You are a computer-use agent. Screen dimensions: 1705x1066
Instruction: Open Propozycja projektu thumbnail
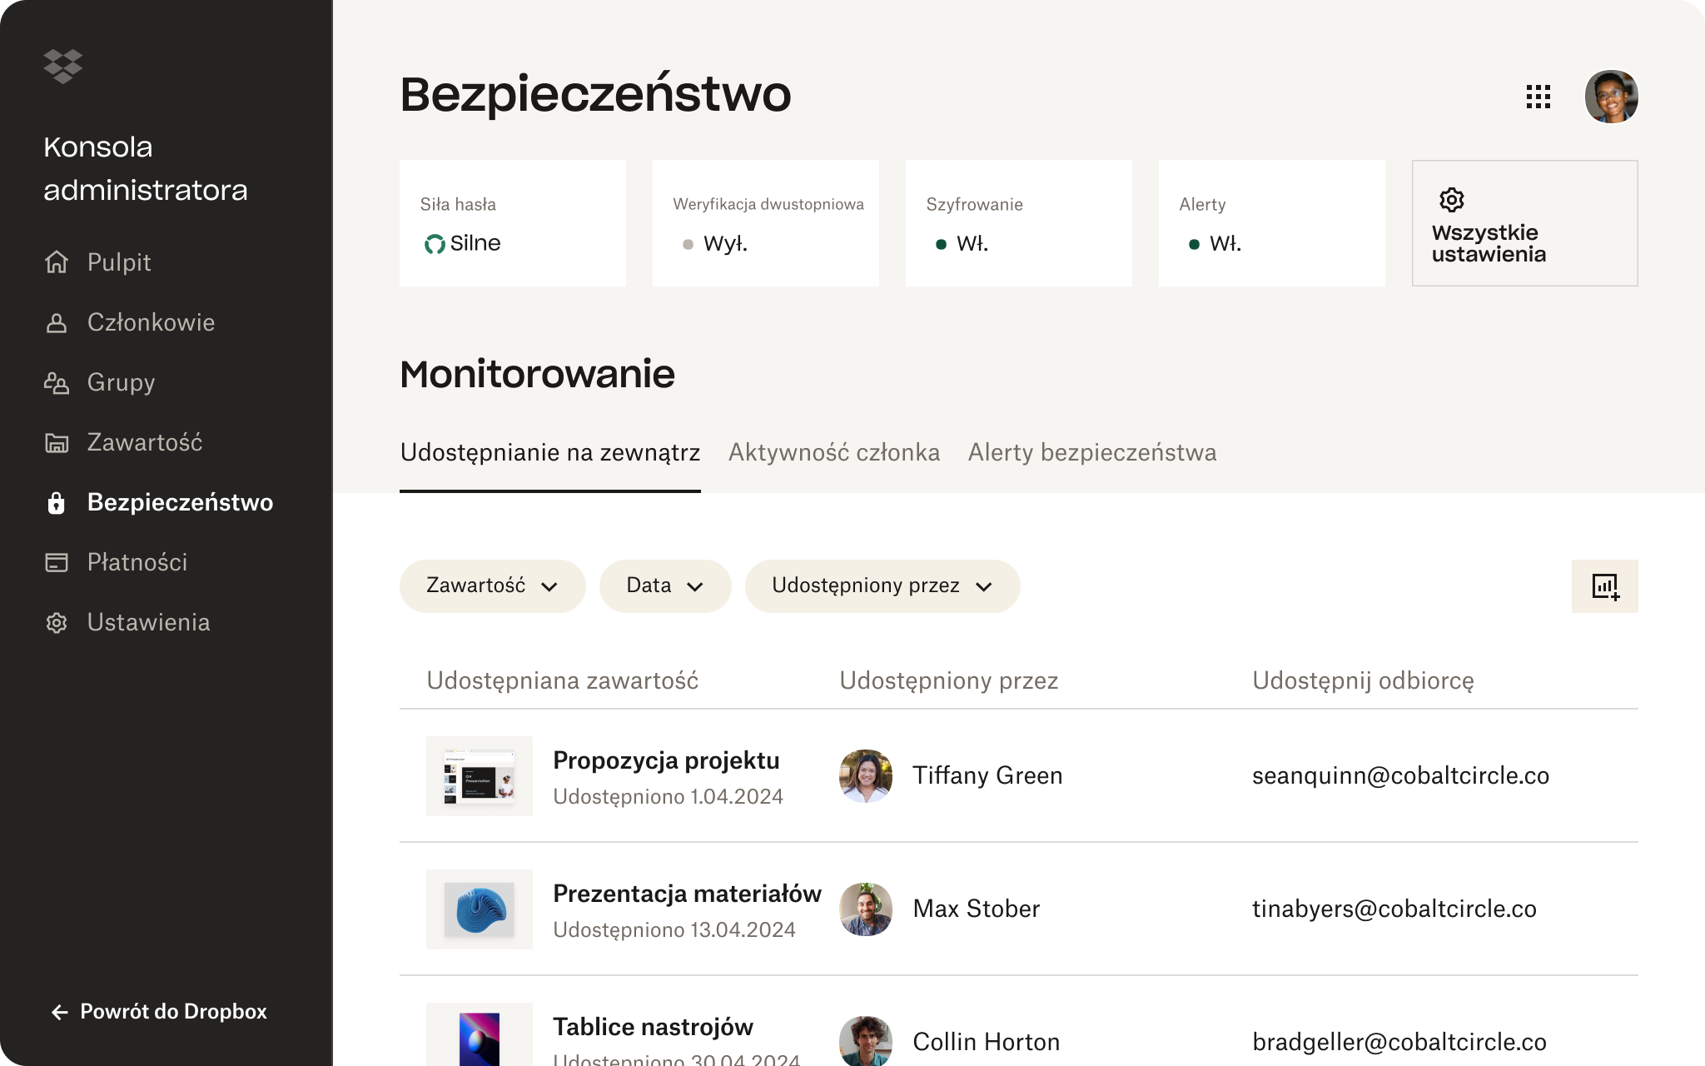coord(480,776)
